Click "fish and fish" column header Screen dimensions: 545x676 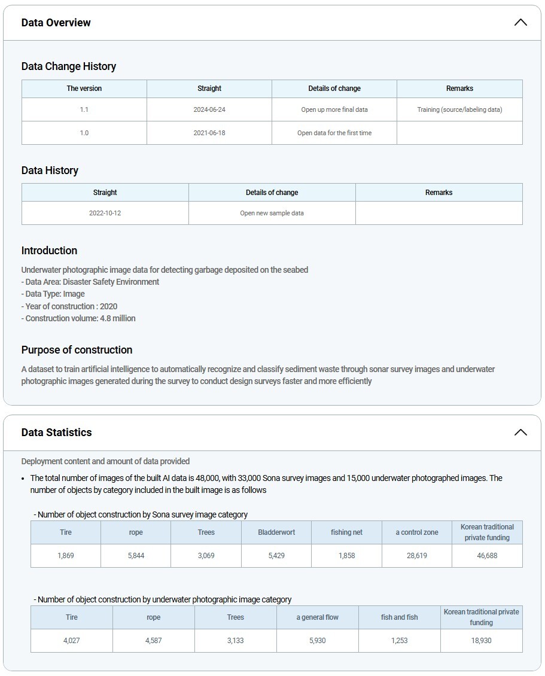400,617
